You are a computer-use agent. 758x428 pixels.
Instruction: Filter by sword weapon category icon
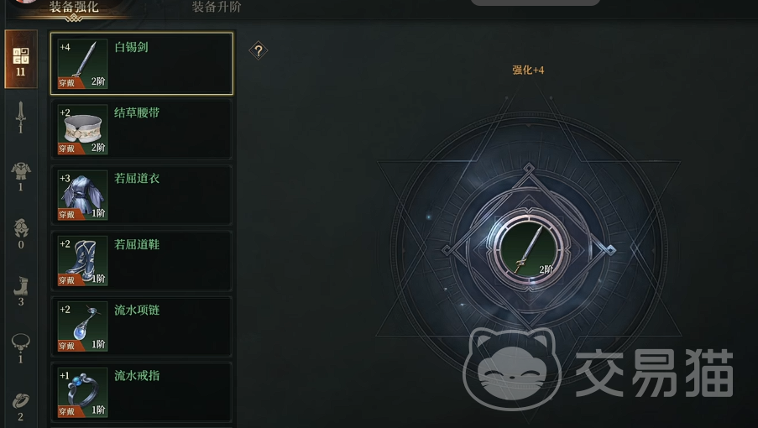pyautogui.click(x=20, y=117)
